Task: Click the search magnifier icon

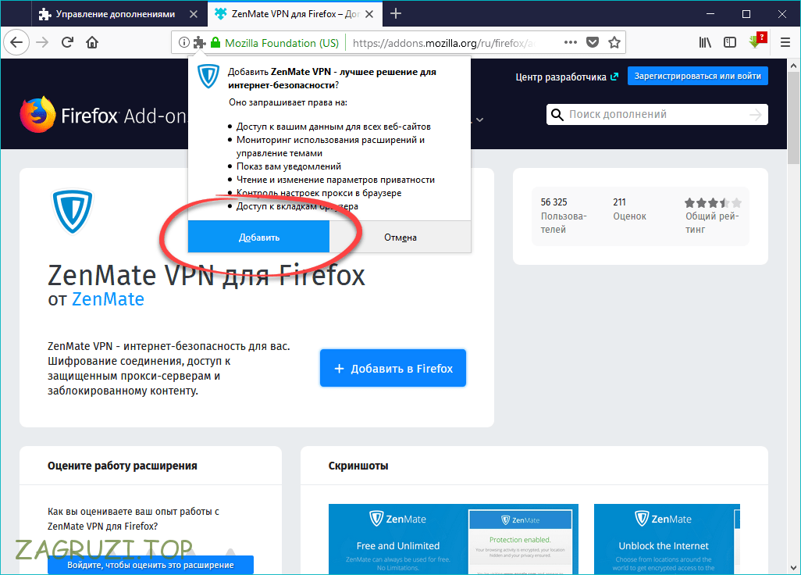Action: pos(557,115)
